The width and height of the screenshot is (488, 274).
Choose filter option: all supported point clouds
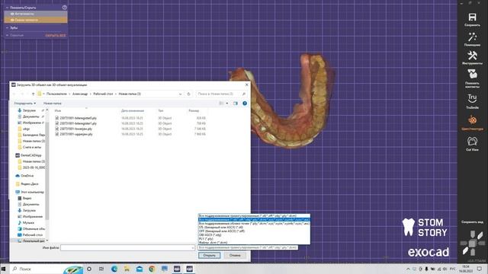[254, 223]
